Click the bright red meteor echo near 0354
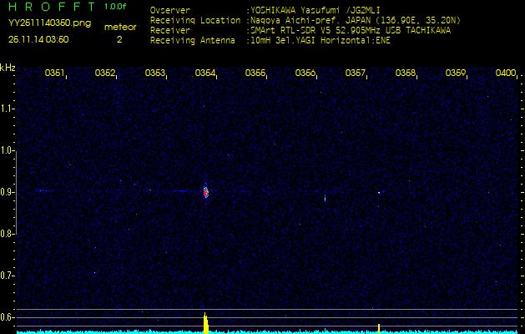This screenshot has width=525, height=334. tap(205, 192)
